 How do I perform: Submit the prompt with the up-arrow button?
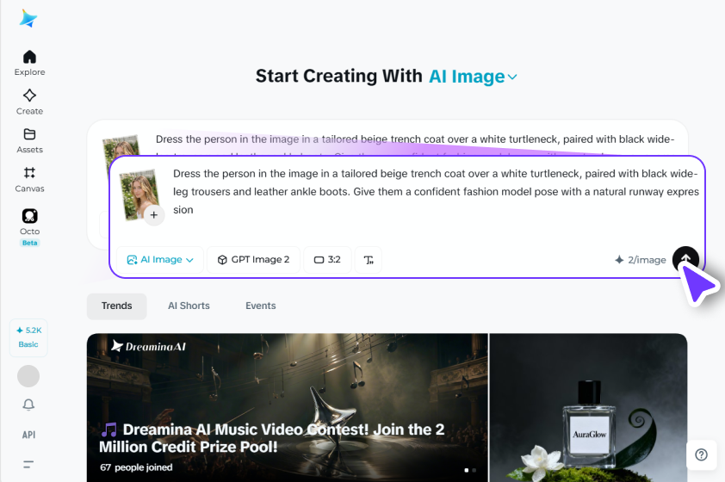685,259
